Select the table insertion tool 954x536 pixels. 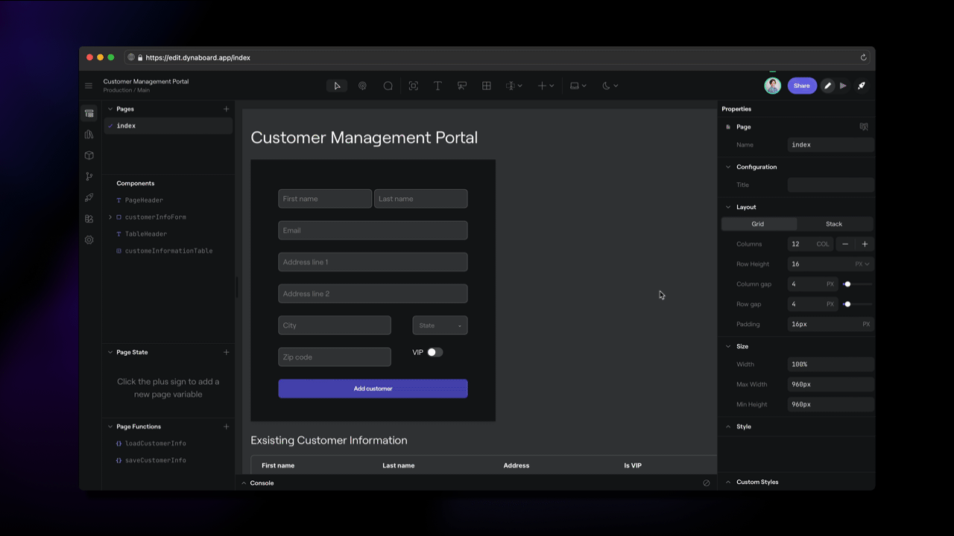pos(487,86)
